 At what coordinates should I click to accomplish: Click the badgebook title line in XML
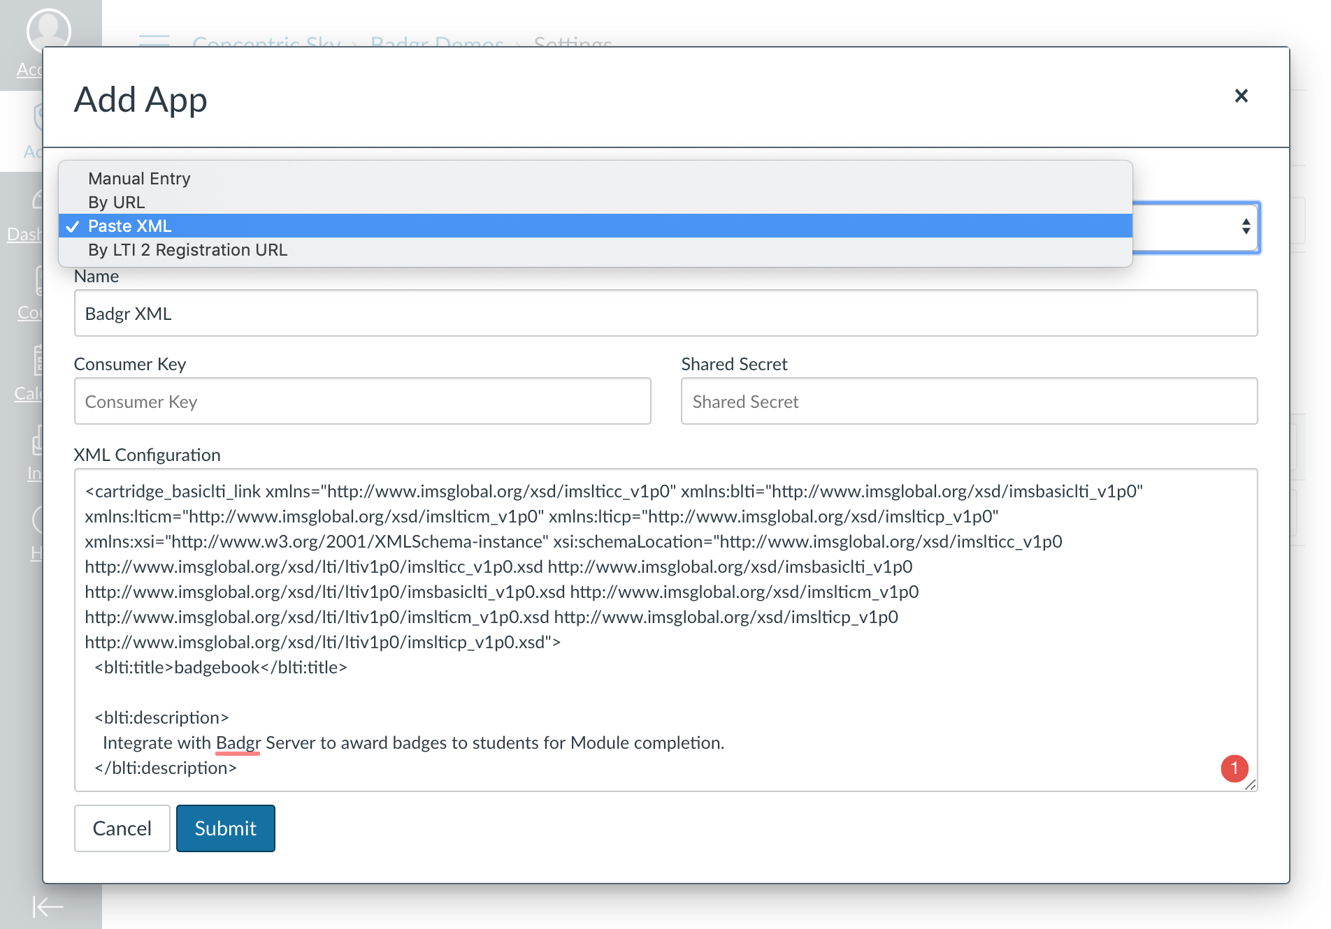point(221,667)
